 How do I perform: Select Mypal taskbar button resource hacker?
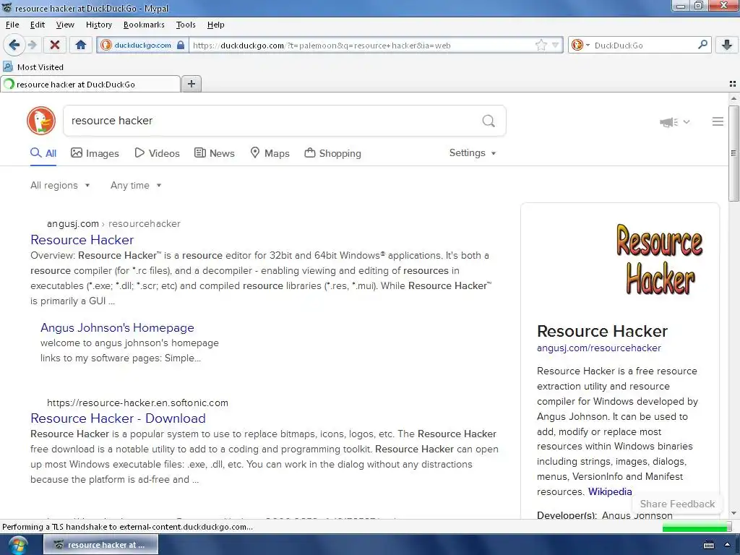101,545
